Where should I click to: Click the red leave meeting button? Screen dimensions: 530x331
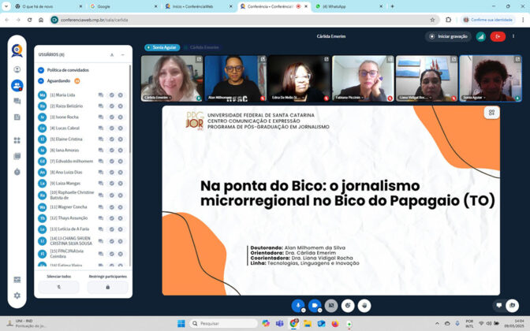[498, 36]
